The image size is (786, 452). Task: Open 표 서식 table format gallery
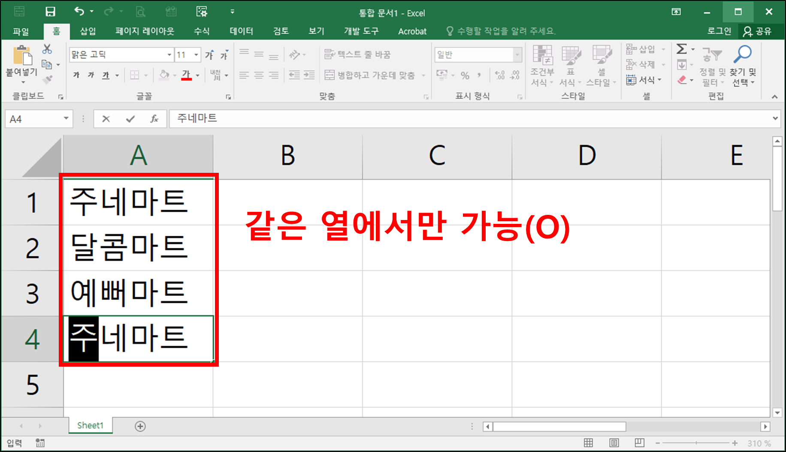(571, 66)
